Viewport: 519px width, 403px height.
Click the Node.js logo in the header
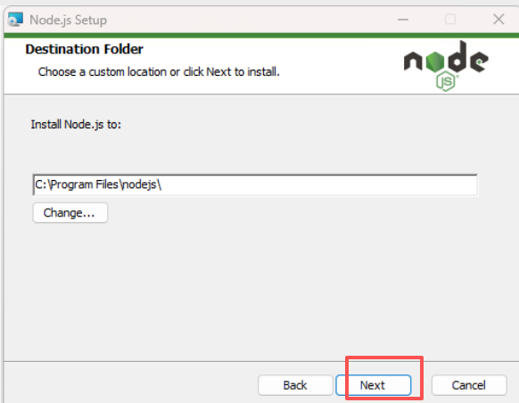click(446, 66)
